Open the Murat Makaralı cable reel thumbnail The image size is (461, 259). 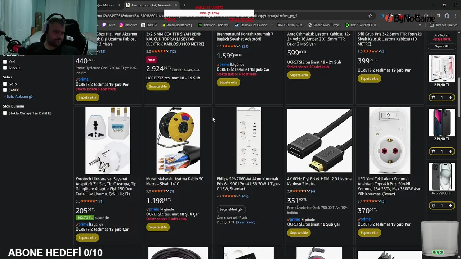[178, 141]
